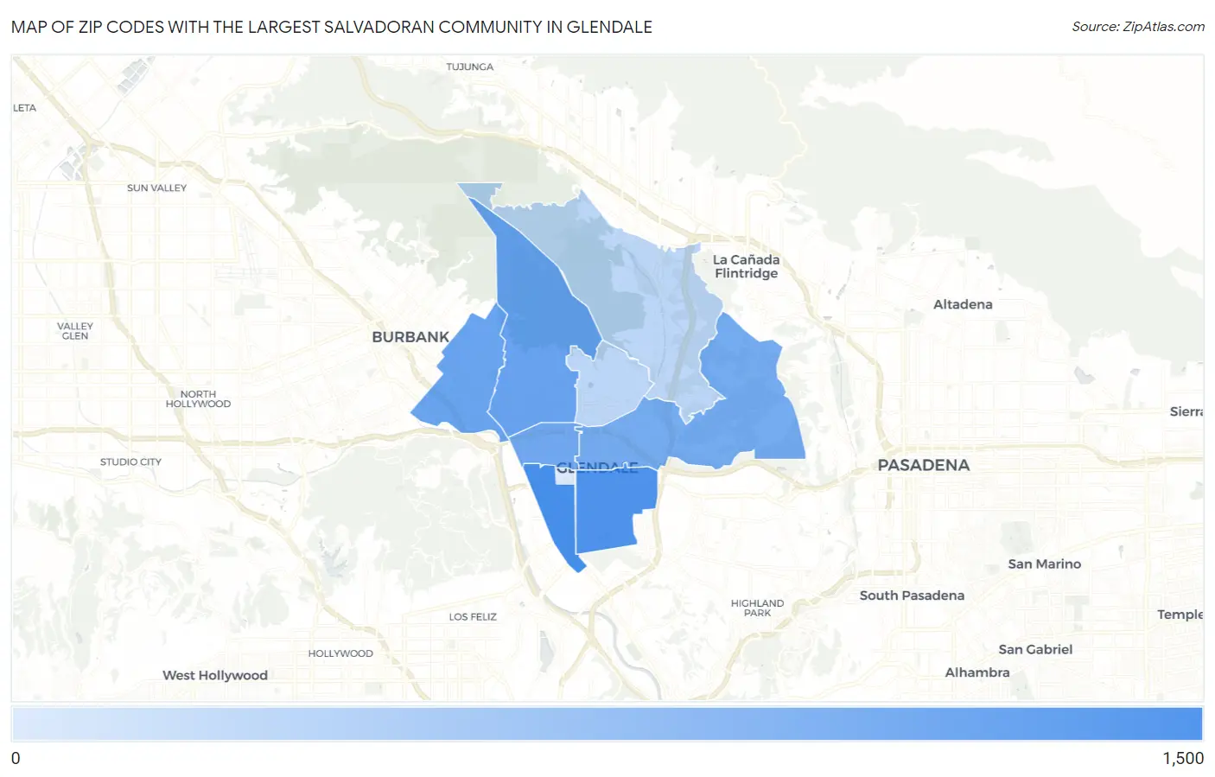The width and height of the screenshot is (1215, 777).
Task: Click the TUJUNGA label on the map
Action: point(470,67)
